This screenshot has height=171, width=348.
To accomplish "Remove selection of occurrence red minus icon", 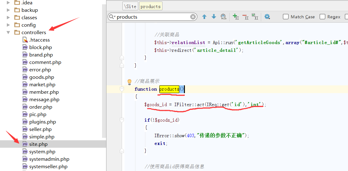I will (x=245, y=17).
